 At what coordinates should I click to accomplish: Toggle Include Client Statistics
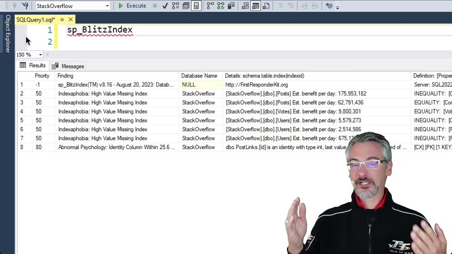[x=231, y=6]
